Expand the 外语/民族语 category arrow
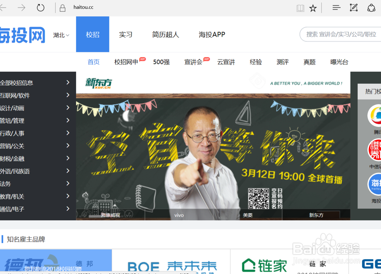 click(68, 171)
